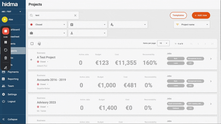Open the Closed status filter dropdown
The height and width of the screenshot is (124, 221).
coord(47,25)
